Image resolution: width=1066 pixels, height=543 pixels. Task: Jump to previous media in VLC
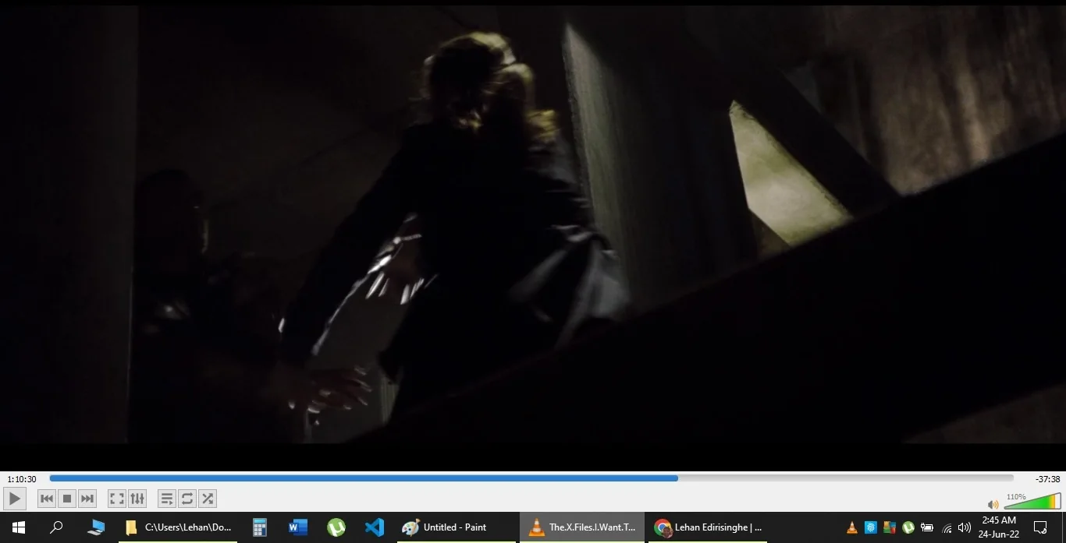tap(47, 499)
